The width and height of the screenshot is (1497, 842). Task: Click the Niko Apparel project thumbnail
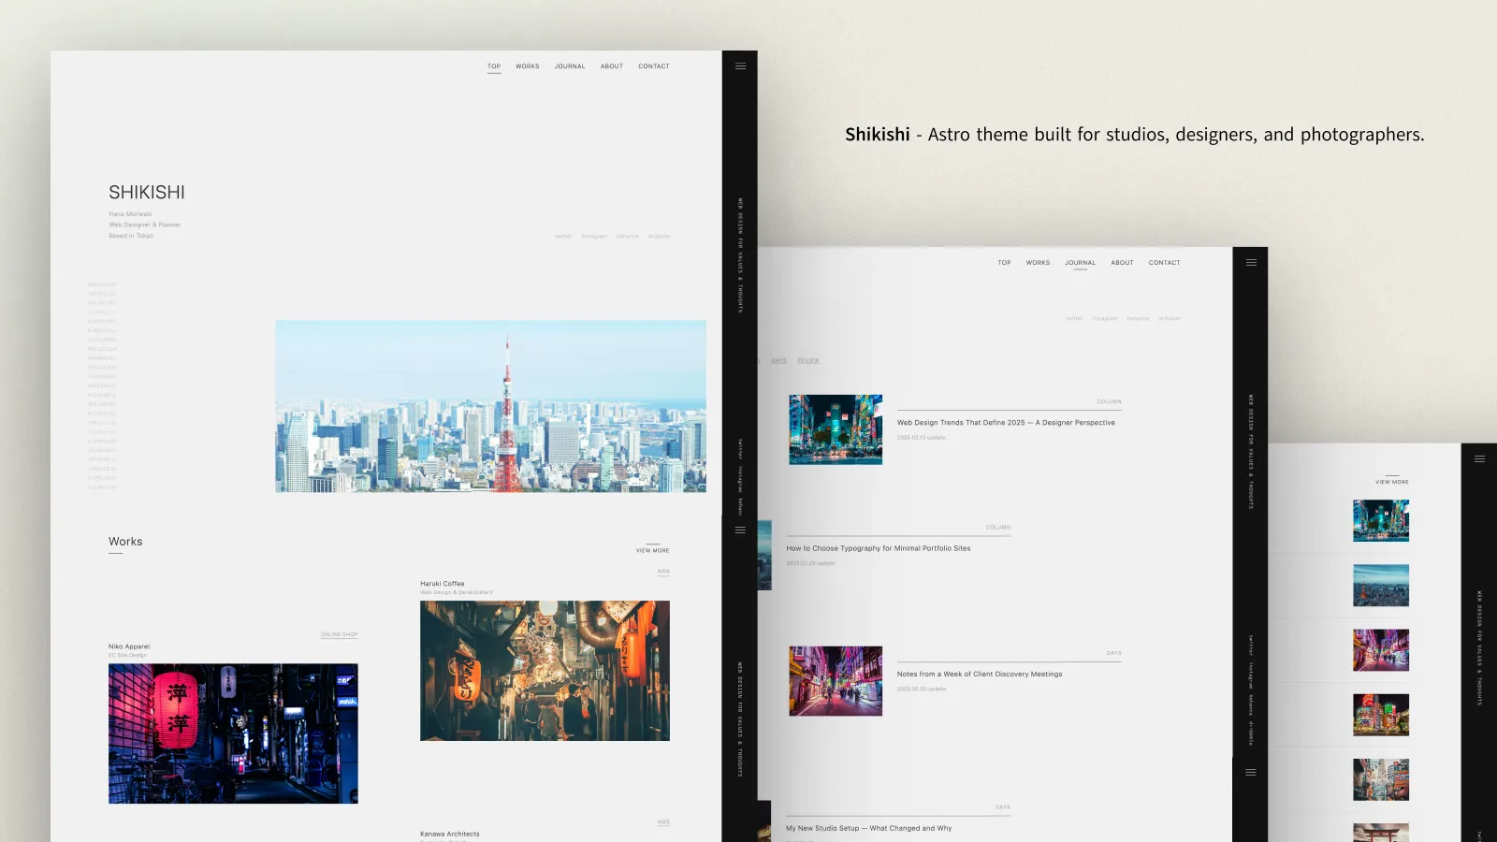232,733
